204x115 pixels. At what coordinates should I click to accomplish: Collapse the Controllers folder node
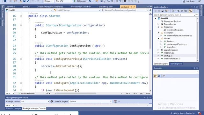click(158, 33)
